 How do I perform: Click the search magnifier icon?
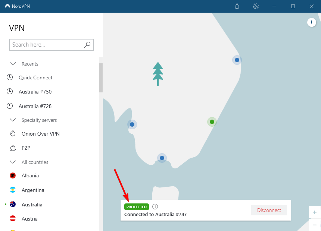point(87,45)
